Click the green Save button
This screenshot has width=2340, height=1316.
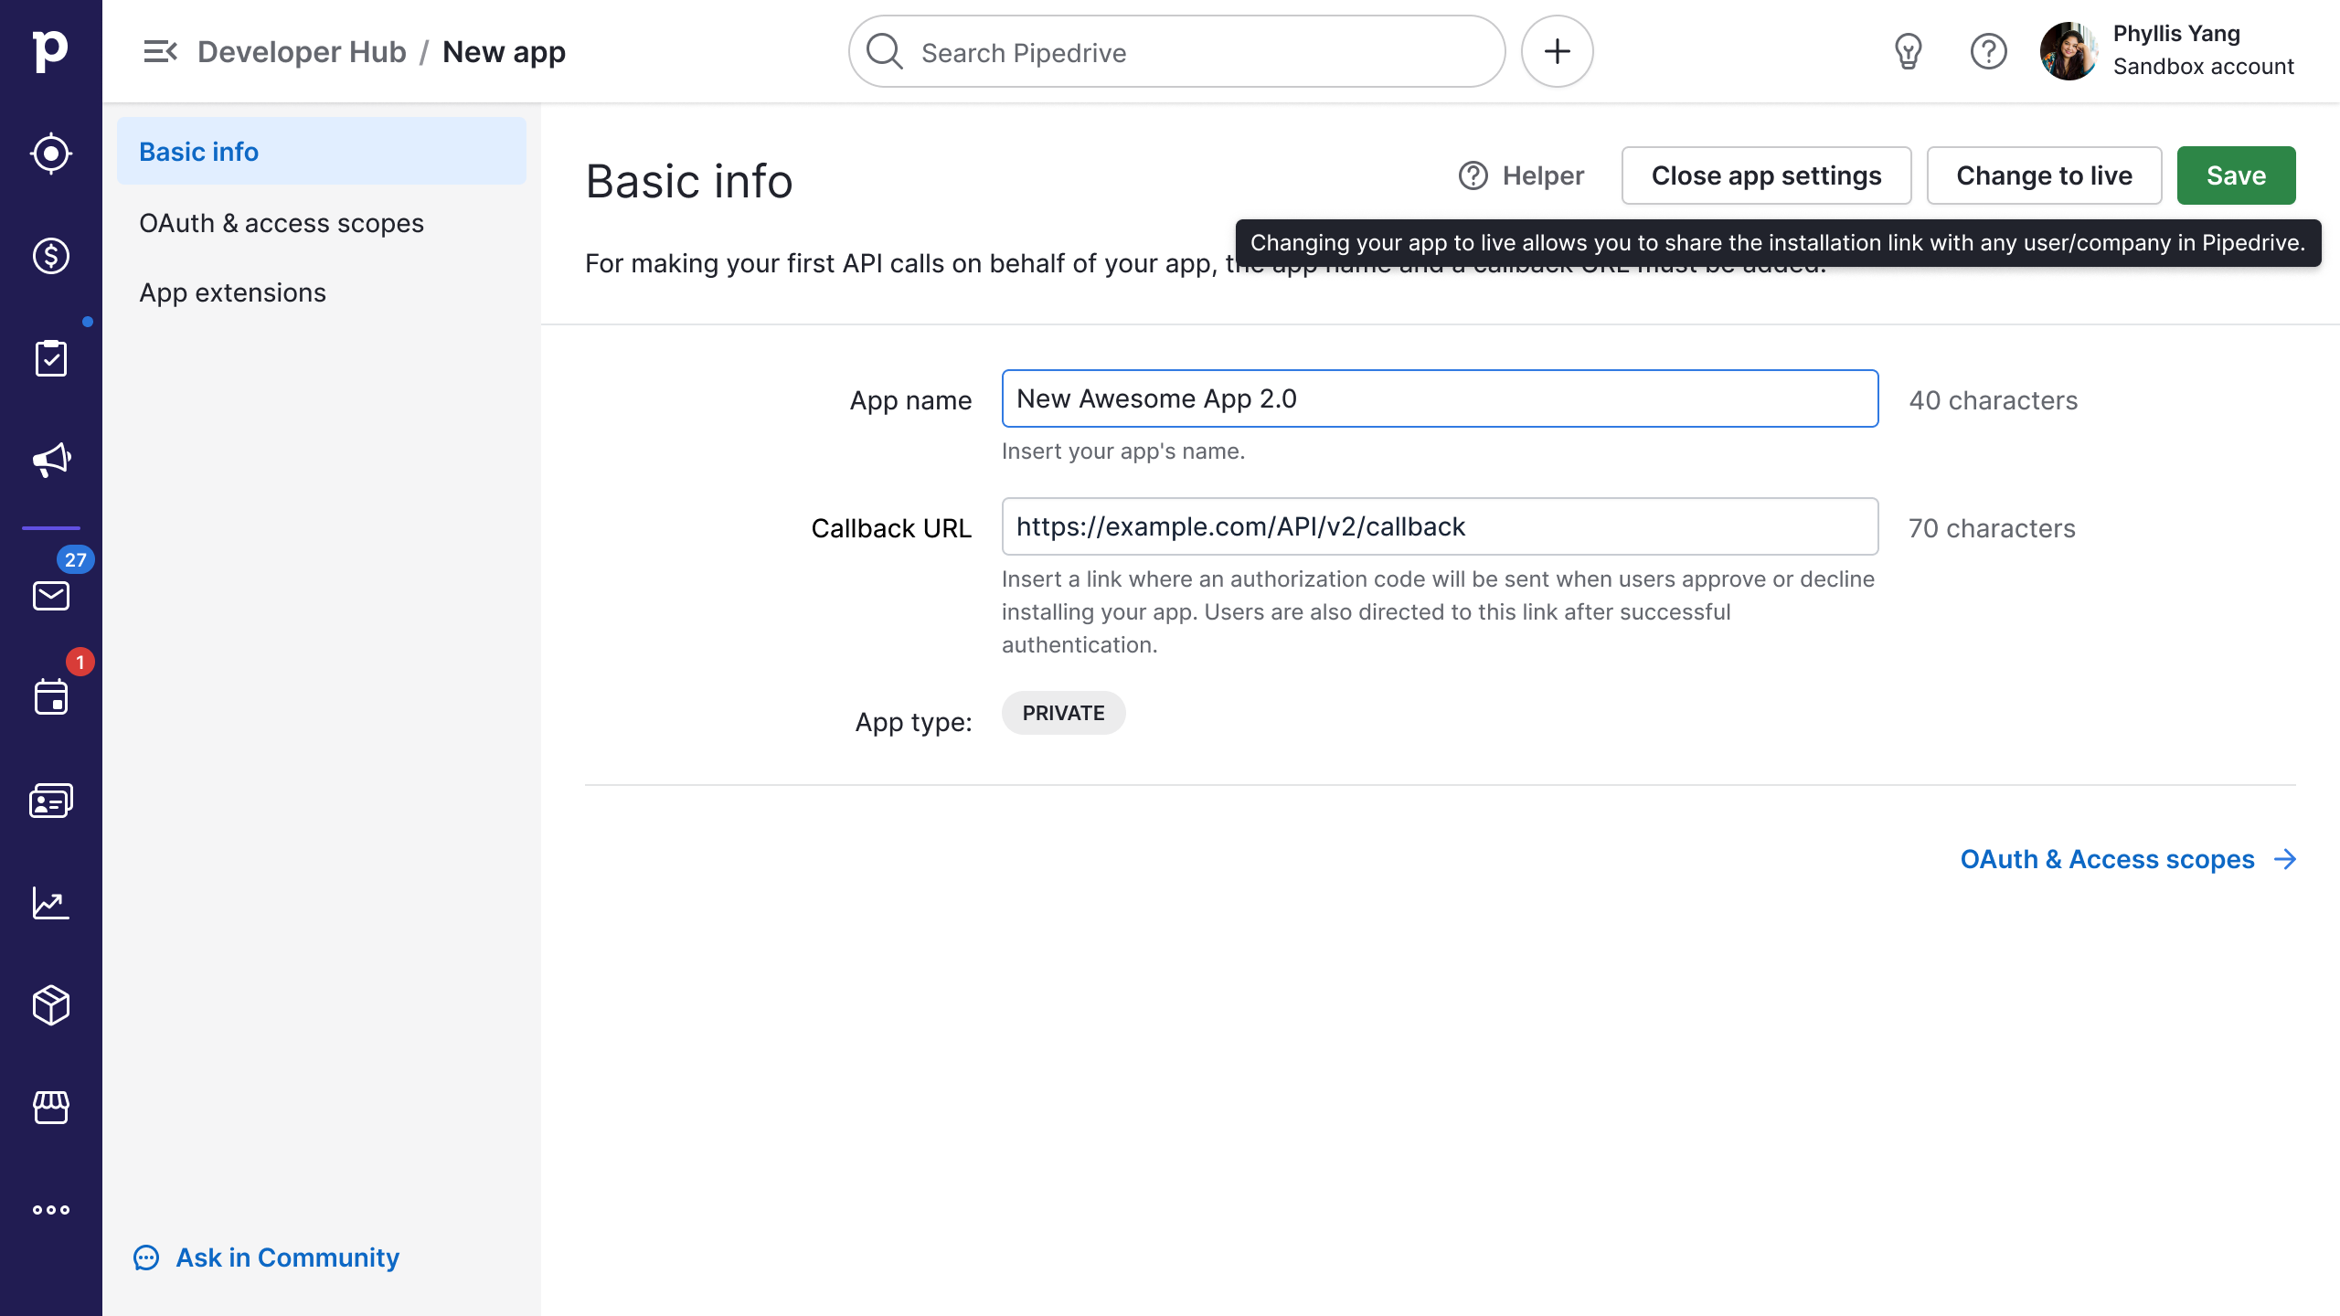pos(2235,175)
